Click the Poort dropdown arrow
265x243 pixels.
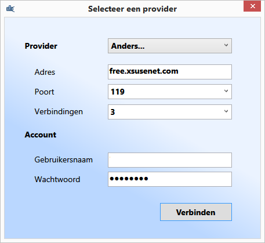pos(226,91)
